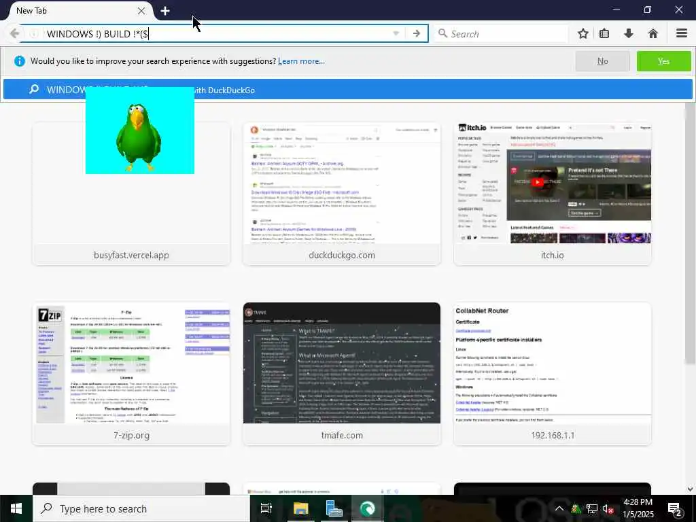Click the Learn more link

pyautogui.click(x=301, y=61)
